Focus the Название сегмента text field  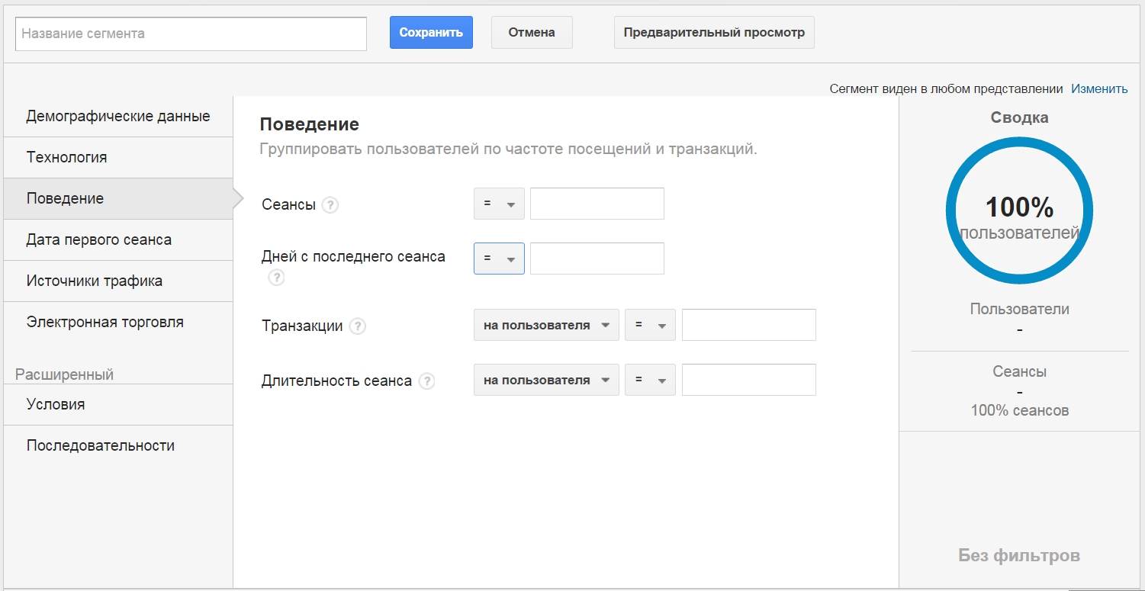click(191, 34)
